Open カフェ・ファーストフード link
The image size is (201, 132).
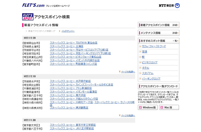point(154,46)
